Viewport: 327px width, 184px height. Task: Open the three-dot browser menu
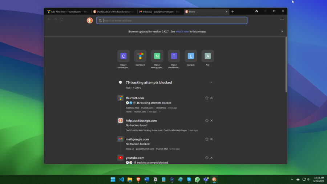[x=282, y=20]
